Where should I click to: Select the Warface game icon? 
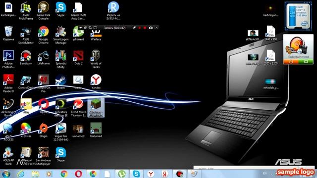96,35
